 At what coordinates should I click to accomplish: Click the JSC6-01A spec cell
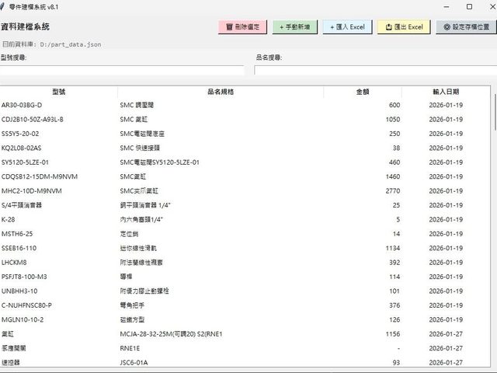point(134,363)
